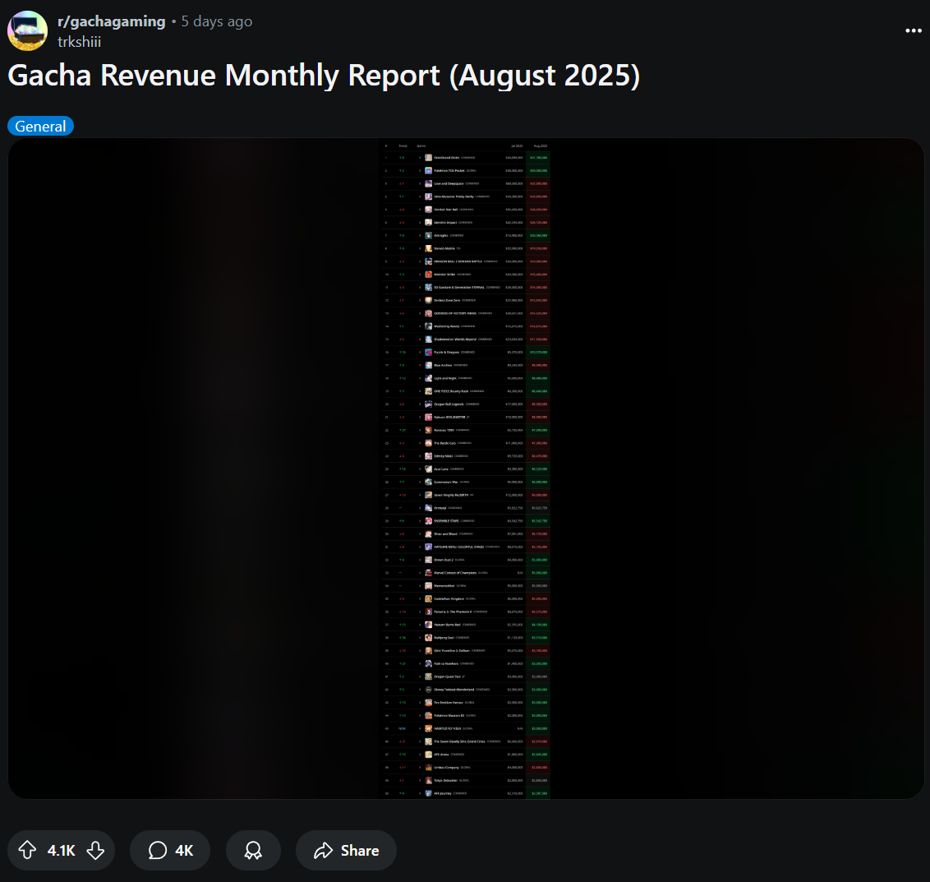Open the post's three-dot options menu
The height and width of the screenshot is (882, 930).
[x=914, y=31]
